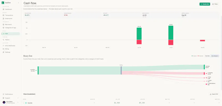Viewport: 222px width, 106px height.
Task: Expand the Travel category in flow
Action: click(210, 81)
